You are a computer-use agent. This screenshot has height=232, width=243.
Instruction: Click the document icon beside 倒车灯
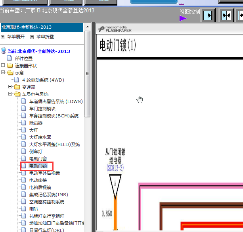tap(23, 151)
